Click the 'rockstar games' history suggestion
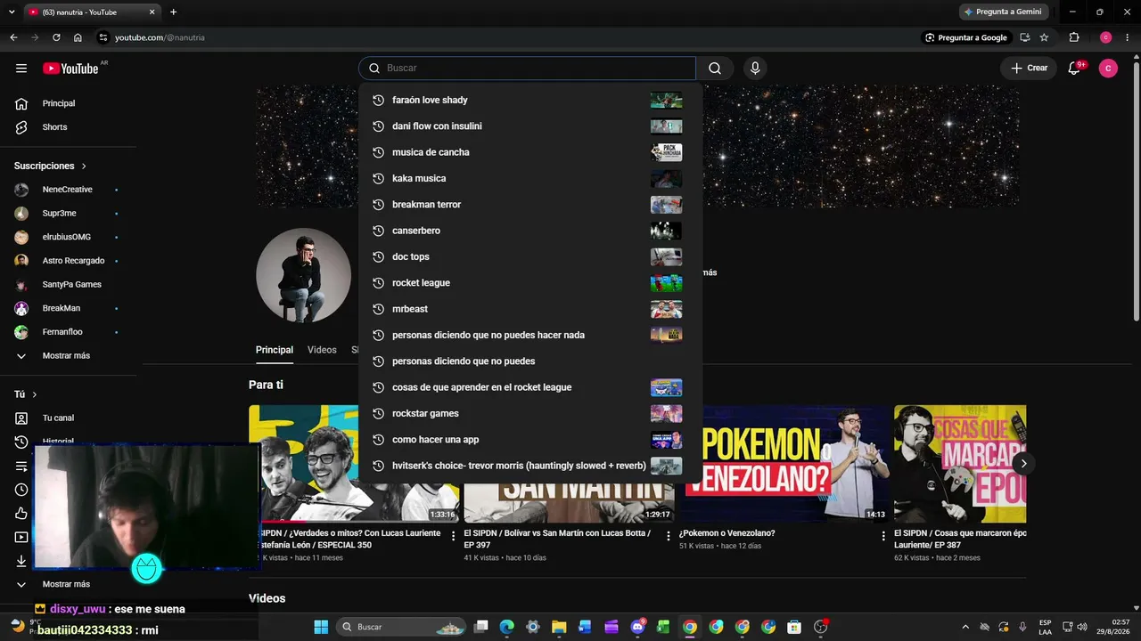This screenshot has height=641, width=1141. click(x=530, y=413)
